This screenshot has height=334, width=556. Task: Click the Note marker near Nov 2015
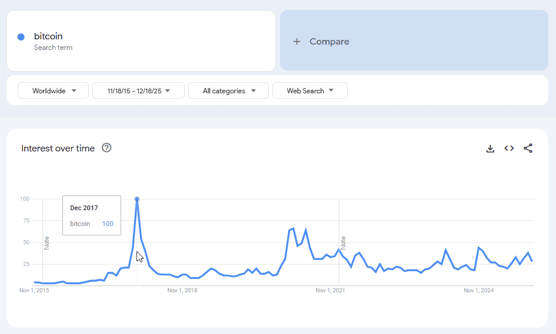[46, 243]
